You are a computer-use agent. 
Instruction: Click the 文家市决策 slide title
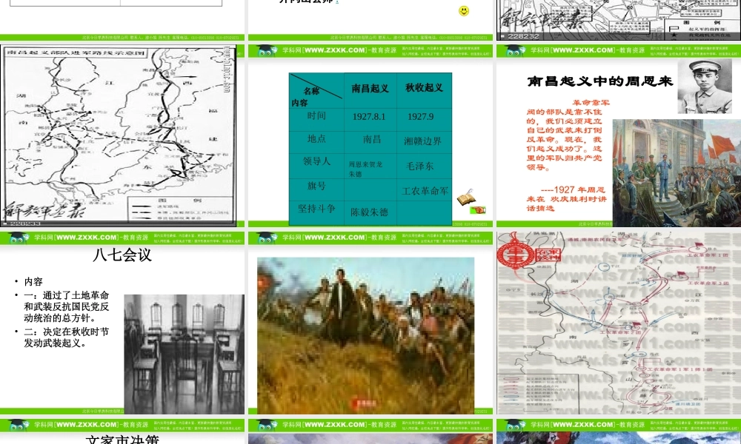click(122, 440)
